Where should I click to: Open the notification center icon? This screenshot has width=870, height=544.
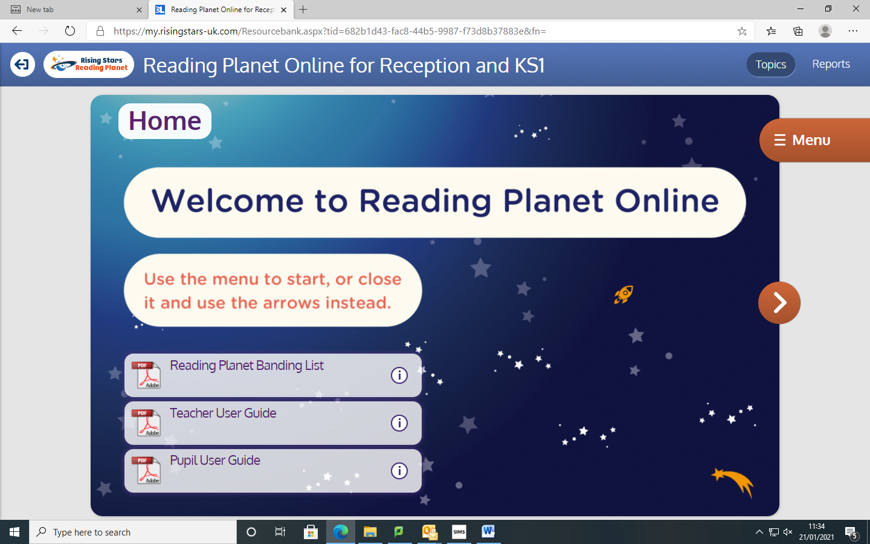[851, 533]
